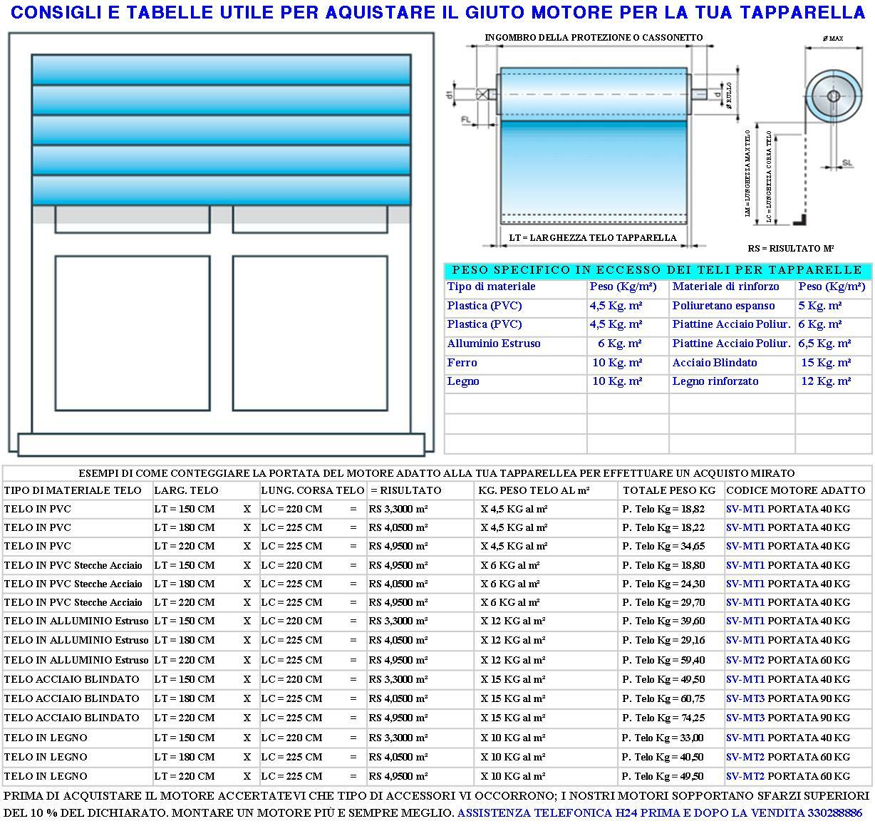
Task: Select the SL dimension arrow on roller drawing
Action: tap(841, 164)
